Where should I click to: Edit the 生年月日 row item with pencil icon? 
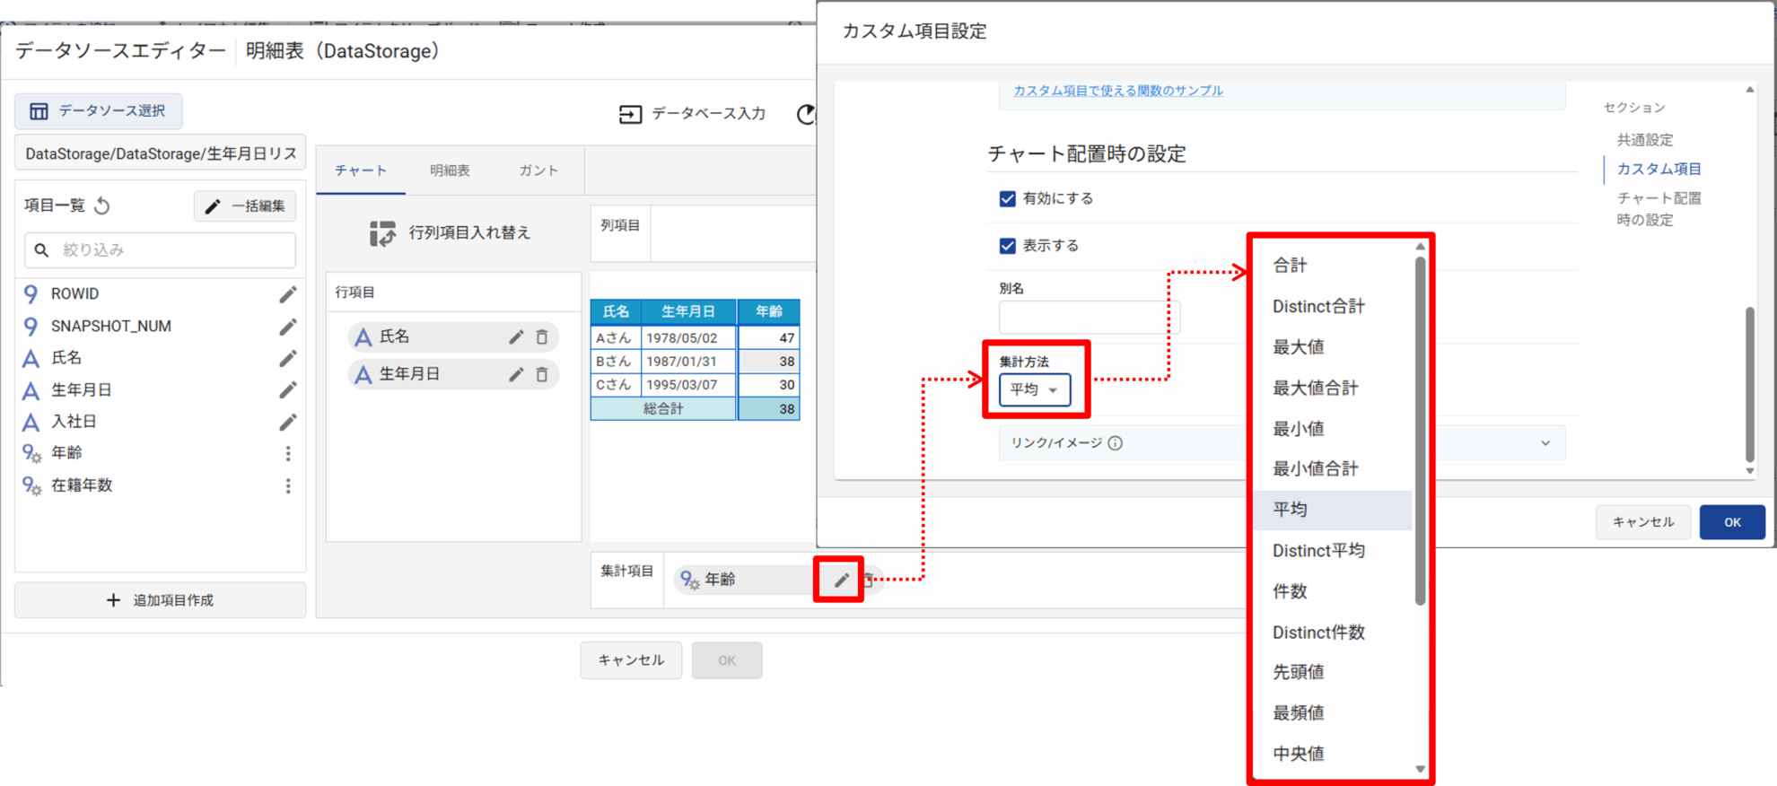516,374
